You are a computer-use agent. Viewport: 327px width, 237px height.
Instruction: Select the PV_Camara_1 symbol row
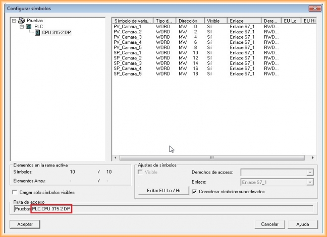tap(128, 26)
